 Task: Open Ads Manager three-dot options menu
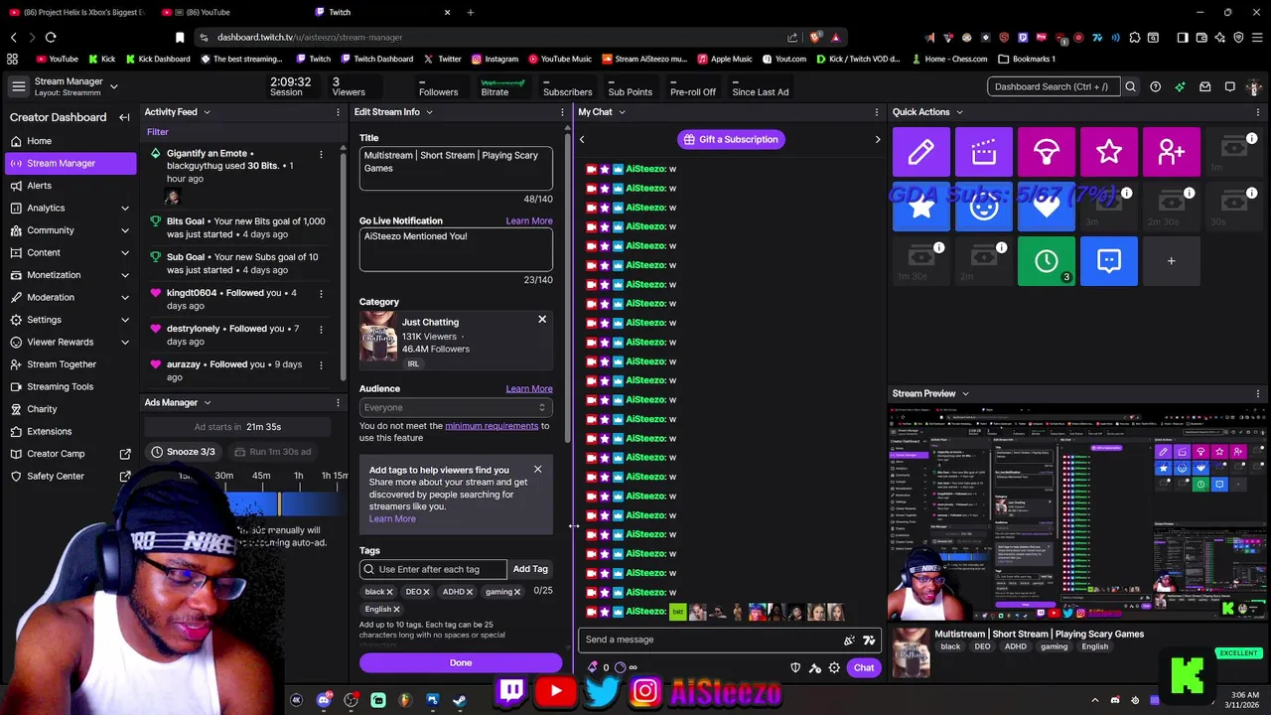tap(338, 403)
